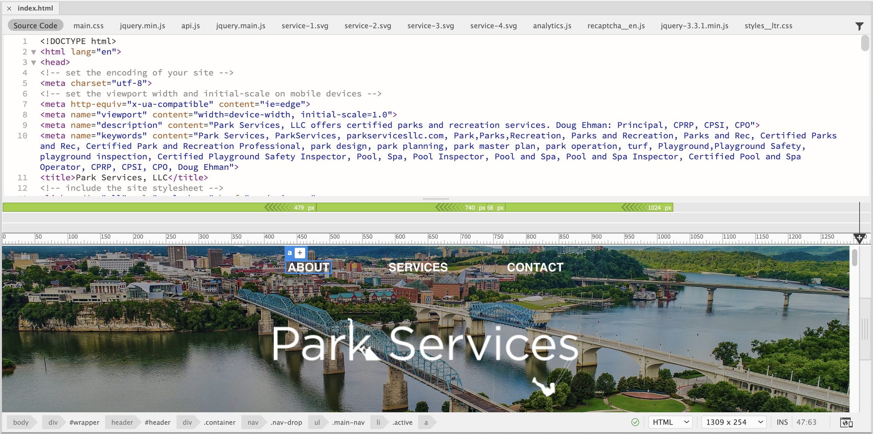The image size is (873, 434).
Task: Open the analytics.js related file
Action: point(552,26)
